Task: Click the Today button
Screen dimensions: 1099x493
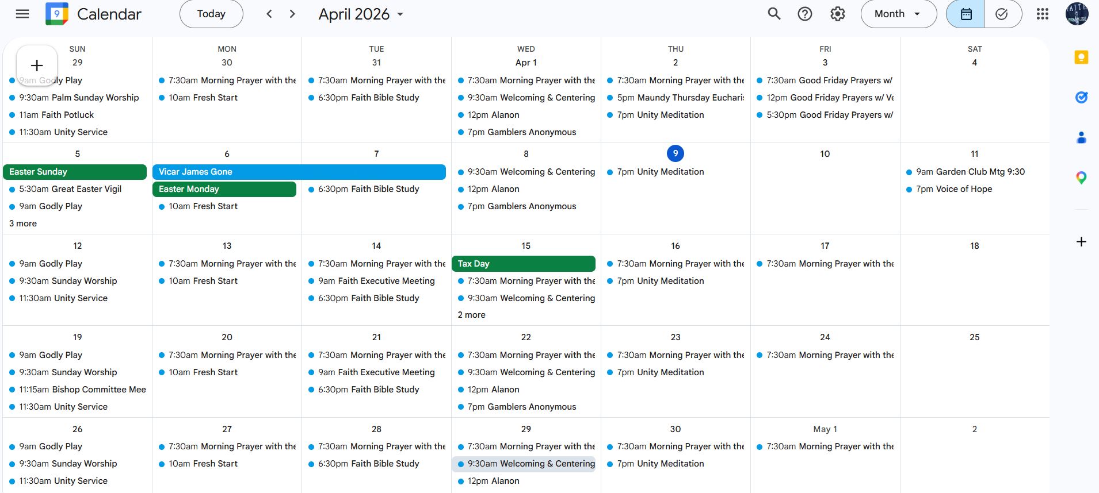Action: point(211,14)
